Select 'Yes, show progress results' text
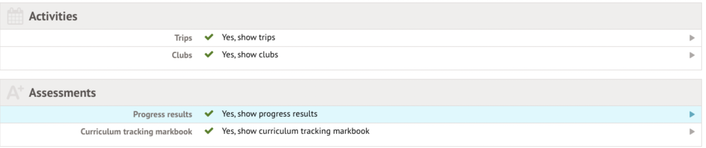Viewport: 706px width, 148px height. [269, 114]
